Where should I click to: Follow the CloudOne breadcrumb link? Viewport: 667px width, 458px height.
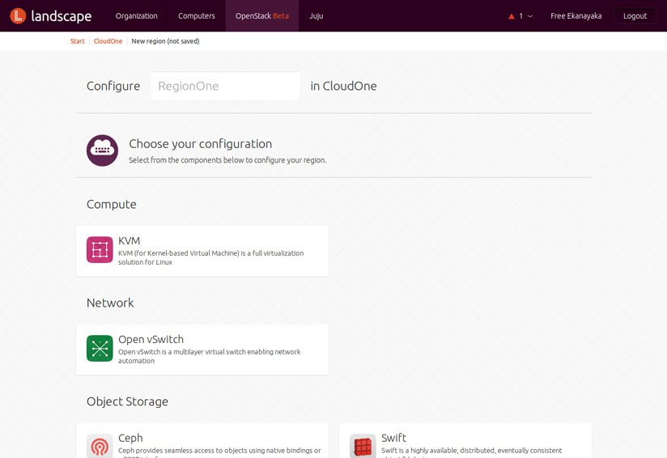tap(108, 41)
